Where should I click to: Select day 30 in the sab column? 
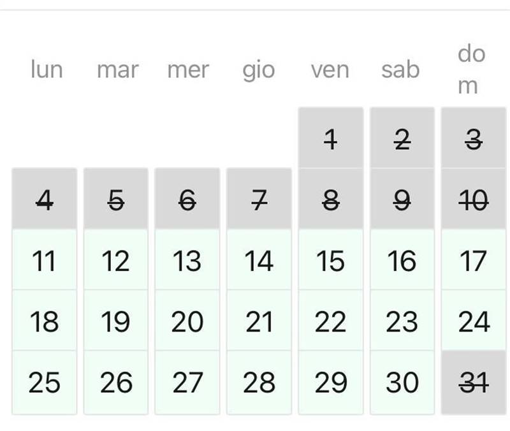pyautogui.click(x=402, y=382)
